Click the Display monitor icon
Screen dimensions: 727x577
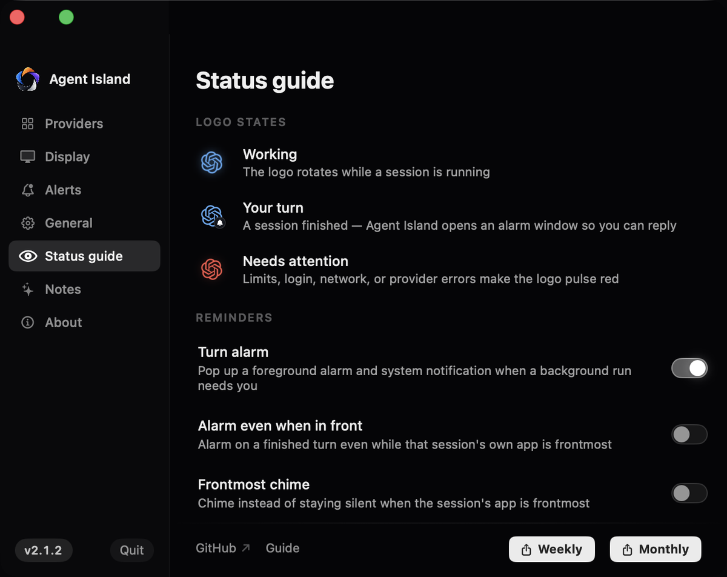point(28,157)
